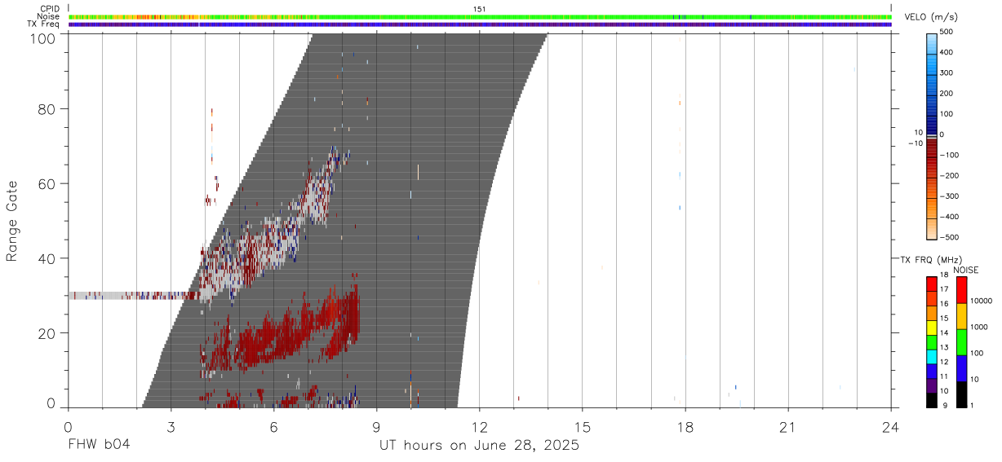The height and width of the screenshot is (462, 1002).
Task: Click x-axis tick label 15
Action: [x=583, y=427]
